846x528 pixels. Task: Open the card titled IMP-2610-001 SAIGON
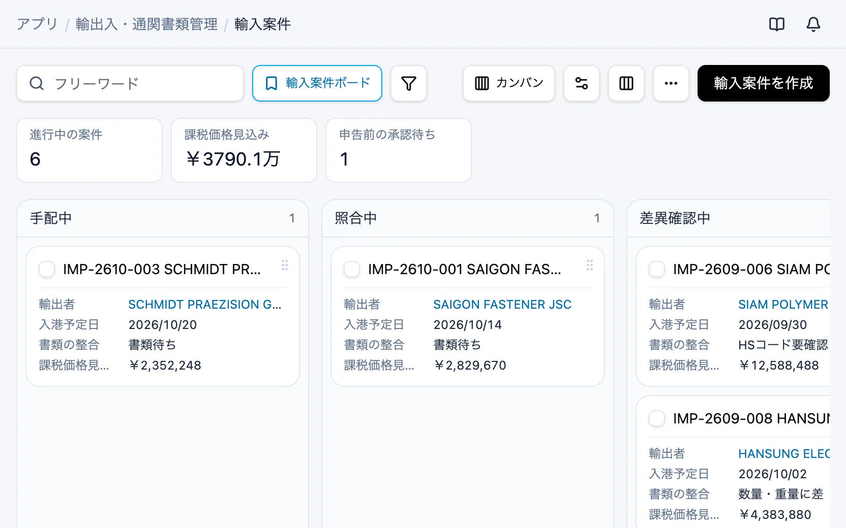pyautogui.click(x=465, y=269)
